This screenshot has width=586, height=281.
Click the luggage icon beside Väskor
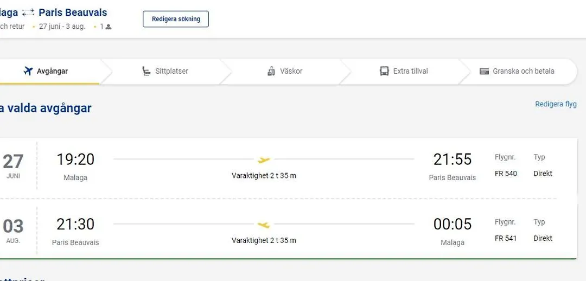coord(271,71)
